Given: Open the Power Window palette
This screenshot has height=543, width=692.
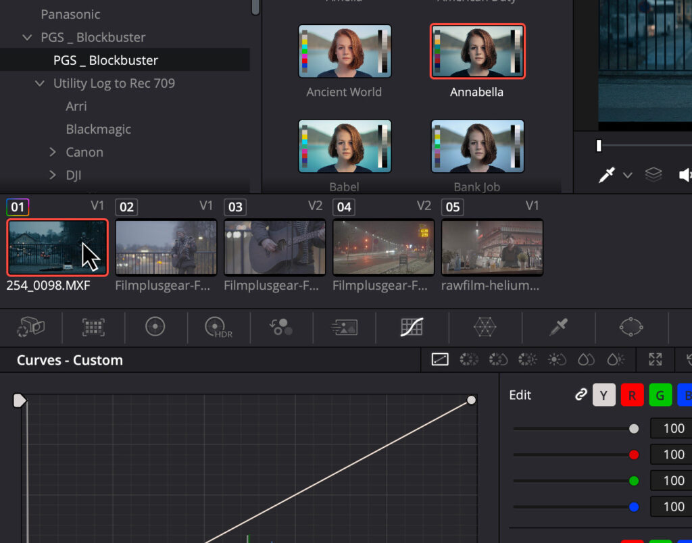Looking at the screenshot, I should [x=631, y=328].
